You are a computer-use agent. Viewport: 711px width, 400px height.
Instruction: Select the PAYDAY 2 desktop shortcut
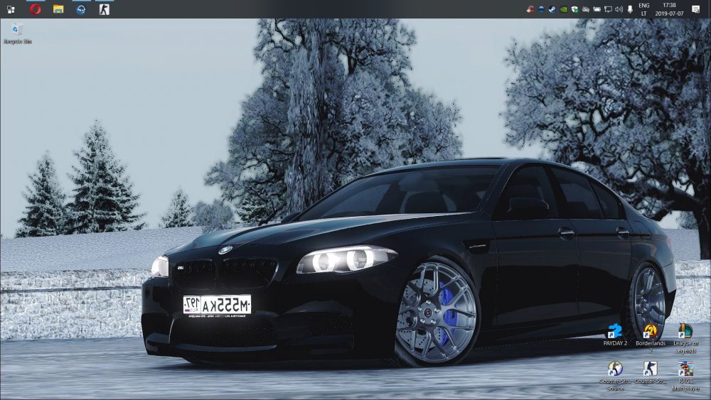coord(615,335)
